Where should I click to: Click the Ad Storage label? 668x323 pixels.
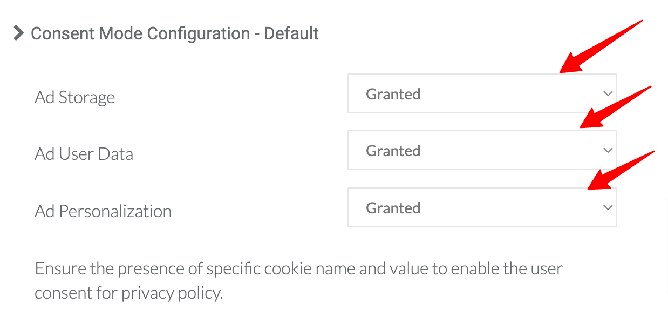74,97
